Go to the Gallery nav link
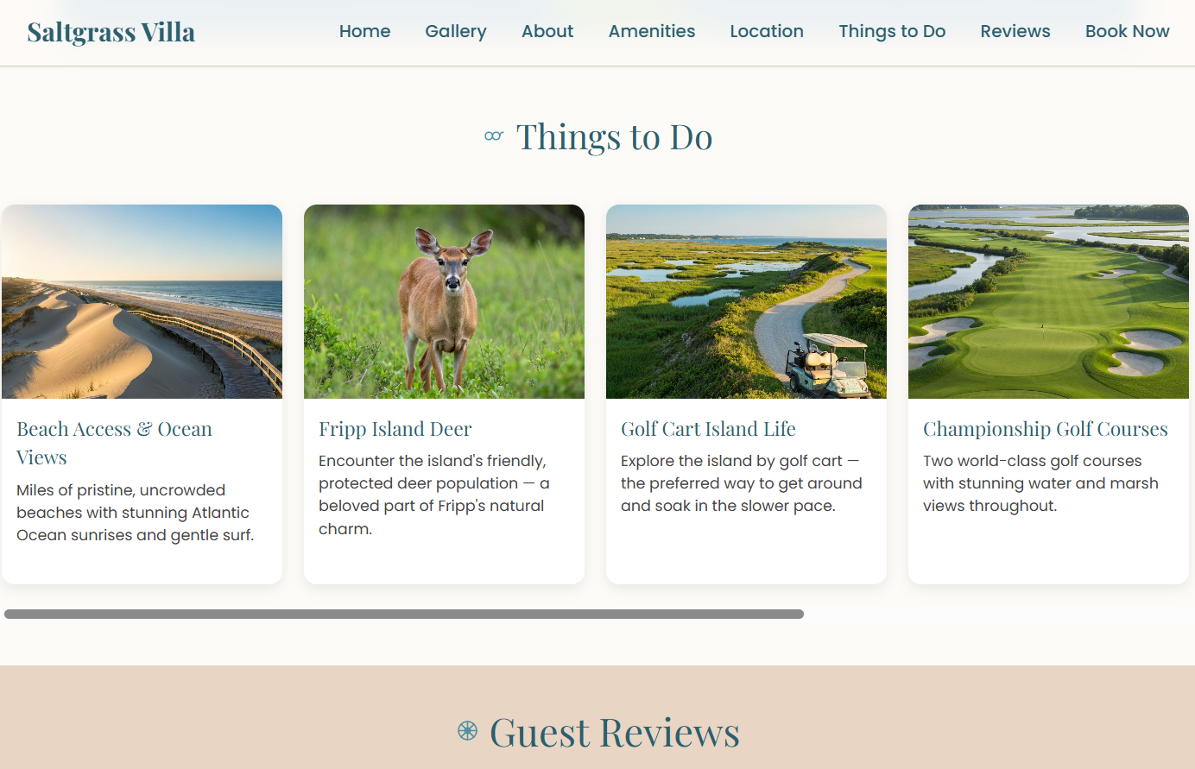The height and width of the screenshot is (769, 1195). click(x=456, y=31)
